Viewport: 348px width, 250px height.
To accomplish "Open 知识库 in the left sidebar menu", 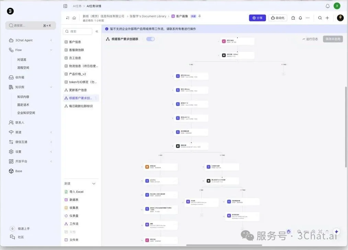I will [x=21, y=87].
